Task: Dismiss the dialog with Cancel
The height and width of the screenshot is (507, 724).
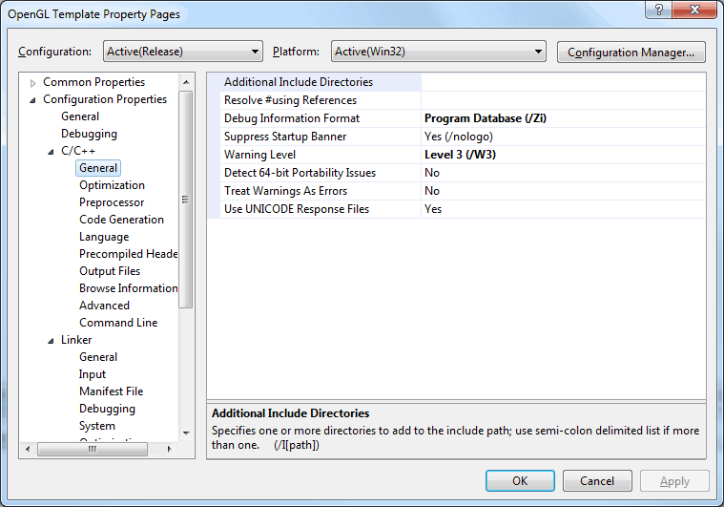Action: coord(597,481)
